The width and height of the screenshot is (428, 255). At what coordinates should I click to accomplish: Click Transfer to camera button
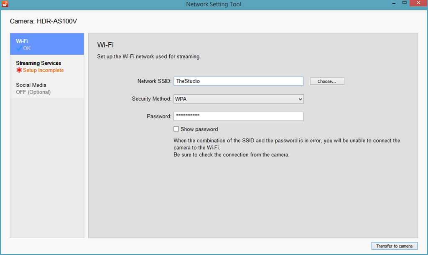point(395,246)
